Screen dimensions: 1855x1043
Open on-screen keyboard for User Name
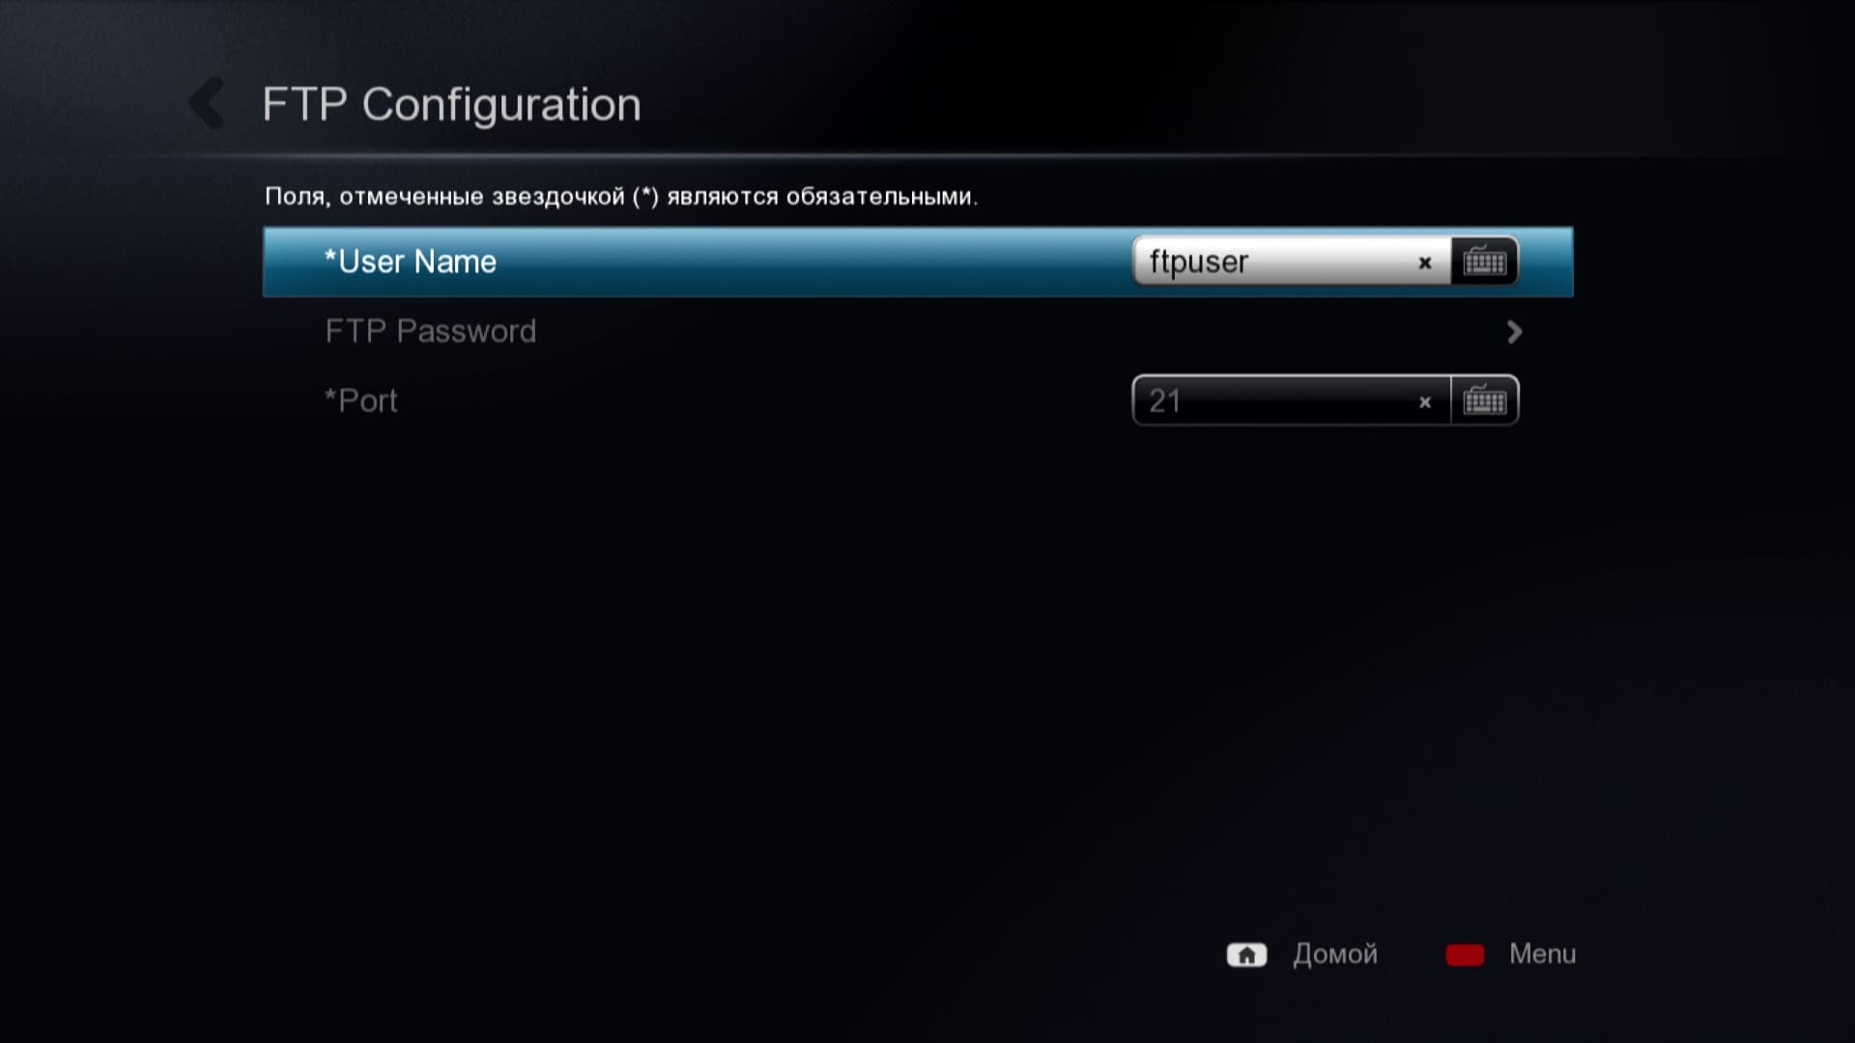pyautogui.click(x=1484, y=262)
